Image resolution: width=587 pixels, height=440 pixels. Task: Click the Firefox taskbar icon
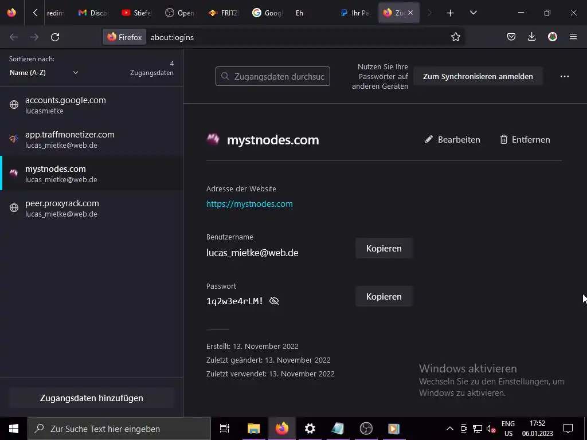point(281,429)
